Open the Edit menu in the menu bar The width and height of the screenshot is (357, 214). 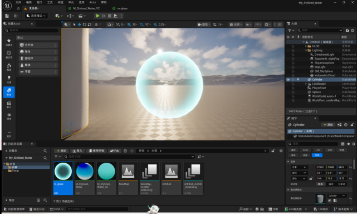29,2
